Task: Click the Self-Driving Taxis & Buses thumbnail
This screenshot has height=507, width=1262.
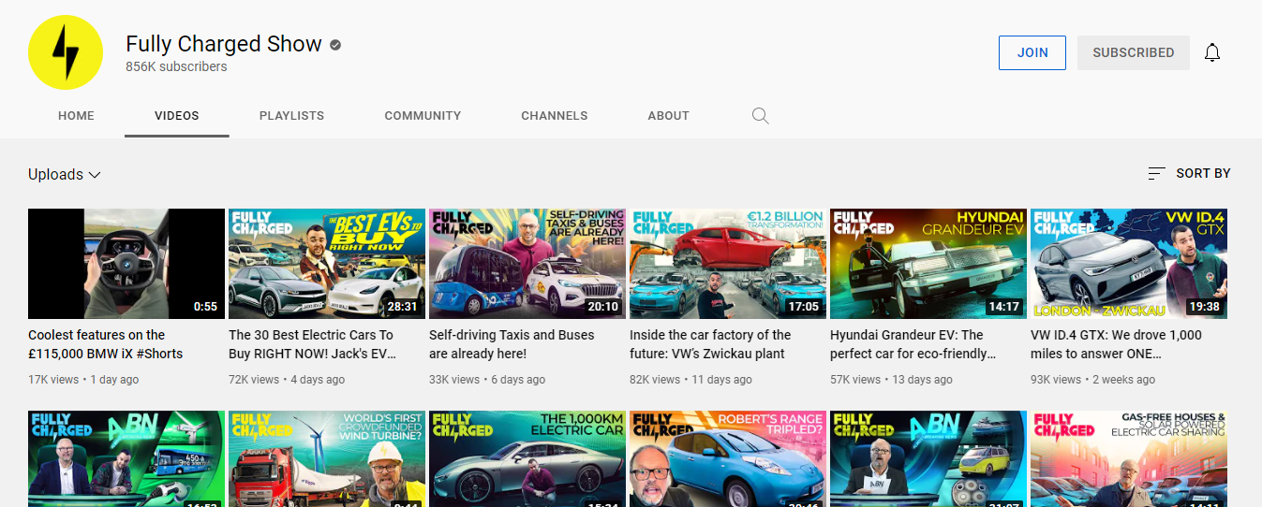Action: [x=527, y=264]
